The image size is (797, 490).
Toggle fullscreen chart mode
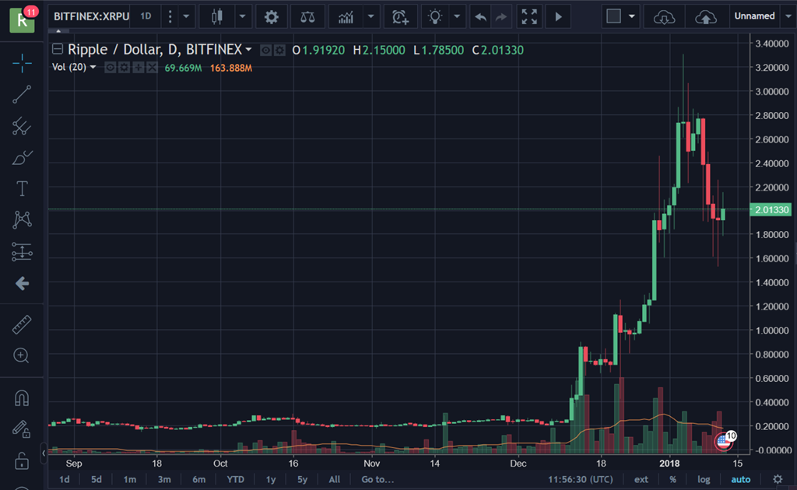(529, 17)
